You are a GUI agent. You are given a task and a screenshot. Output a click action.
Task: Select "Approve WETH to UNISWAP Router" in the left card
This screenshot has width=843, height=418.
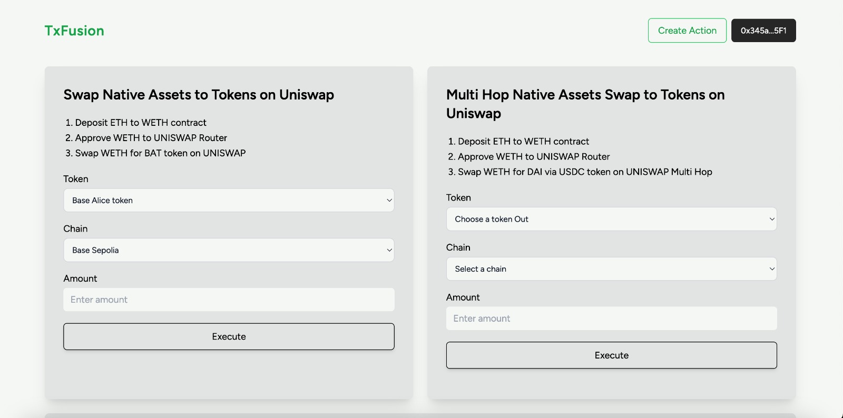[x=151, y=138]
